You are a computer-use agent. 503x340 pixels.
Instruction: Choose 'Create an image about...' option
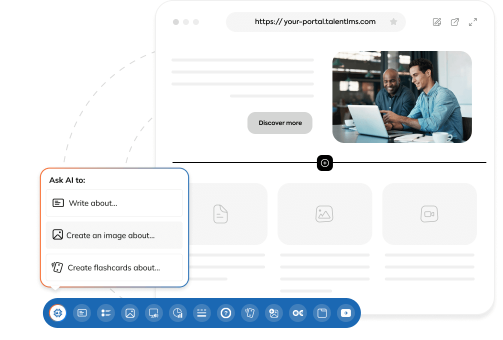click(x=114, y=235)
